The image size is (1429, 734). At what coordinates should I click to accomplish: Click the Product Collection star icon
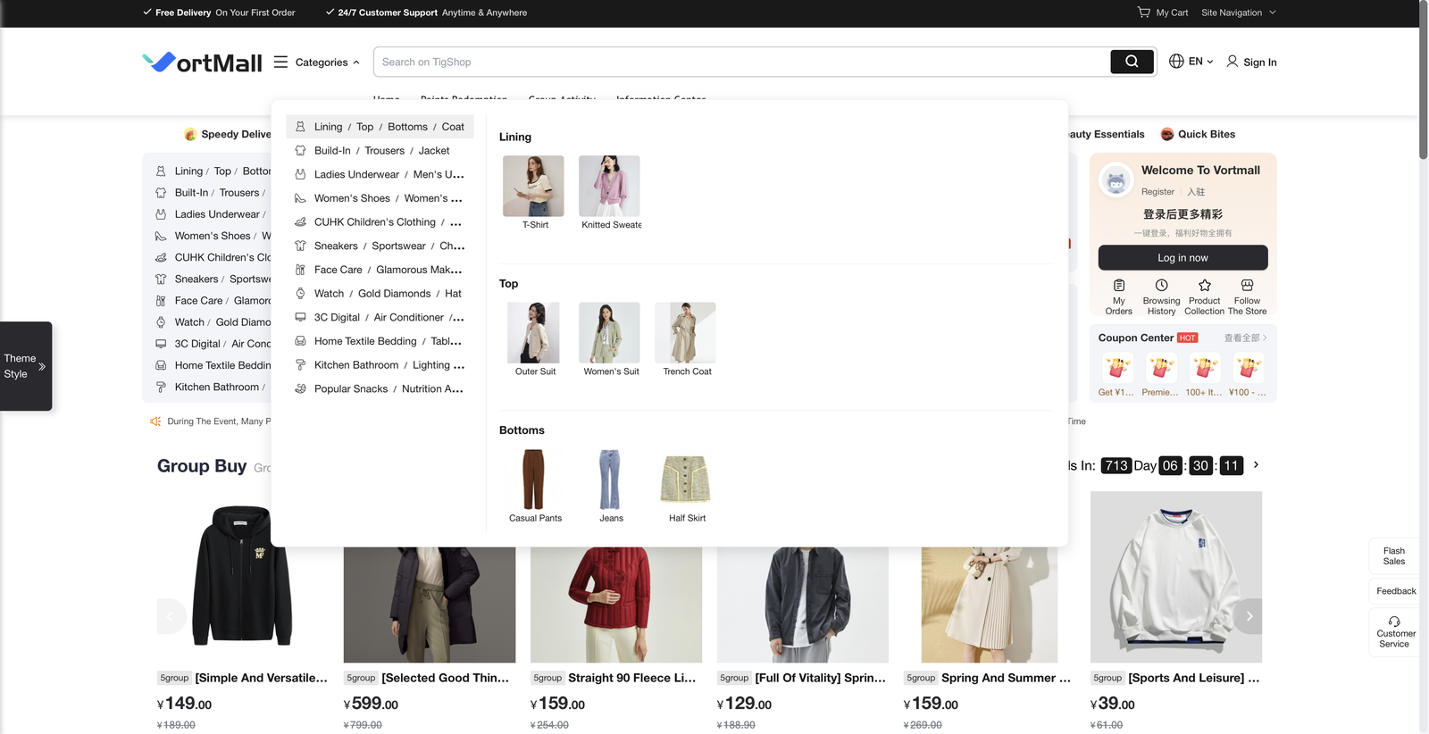[1204, 286]
